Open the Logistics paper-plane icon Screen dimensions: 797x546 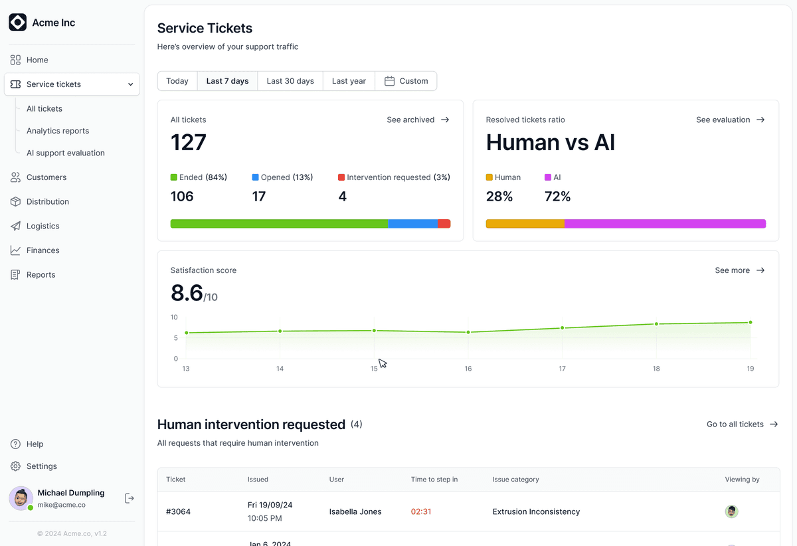click(x=15, y=226)
